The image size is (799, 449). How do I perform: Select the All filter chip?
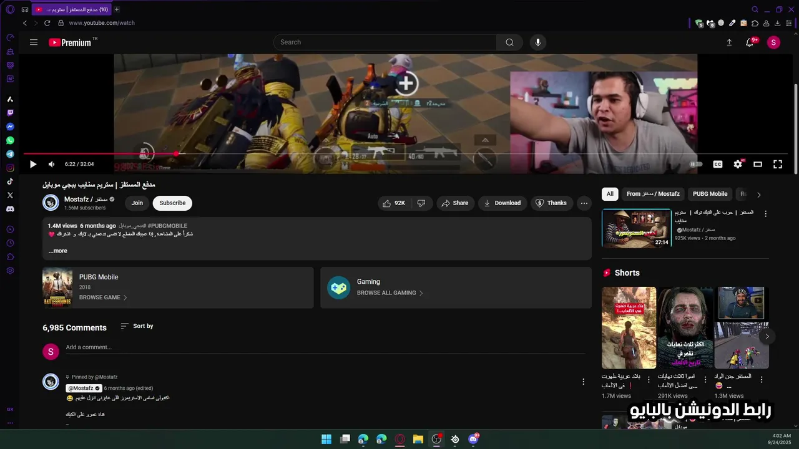pos(610,194)
